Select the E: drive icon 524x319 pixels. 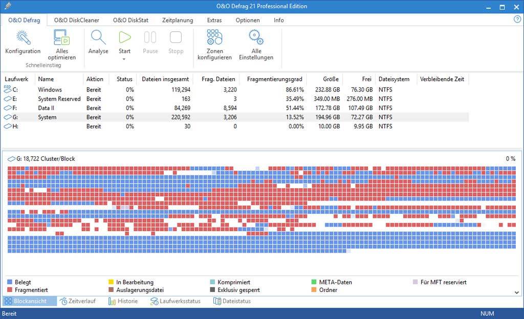pos(7,99)
